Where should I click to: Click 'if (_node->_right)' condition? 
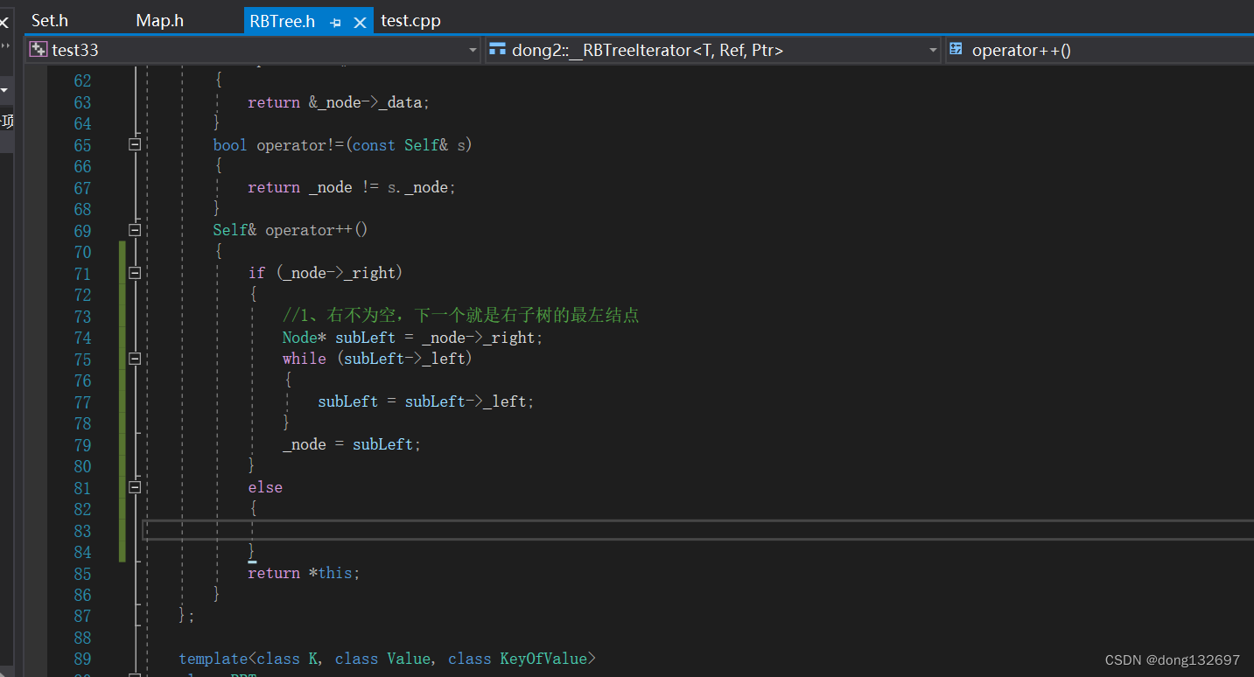[326, 273]
